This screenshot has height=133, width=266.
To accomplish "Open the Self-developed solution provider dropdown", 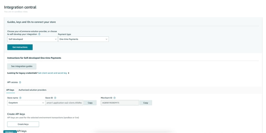I will coord(32,39).
